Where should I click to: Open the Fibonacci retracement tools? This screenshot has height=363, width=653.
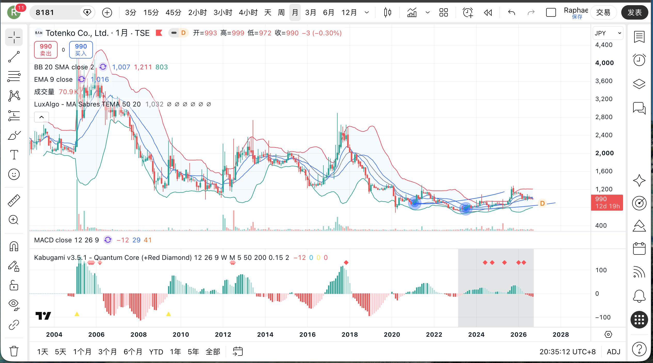(x=14, y=77)
